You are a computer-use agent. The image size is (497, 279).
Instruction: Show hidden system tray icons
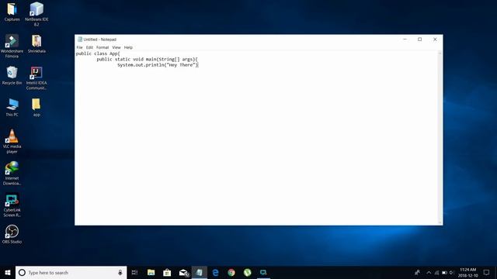[x=429, y=272]
